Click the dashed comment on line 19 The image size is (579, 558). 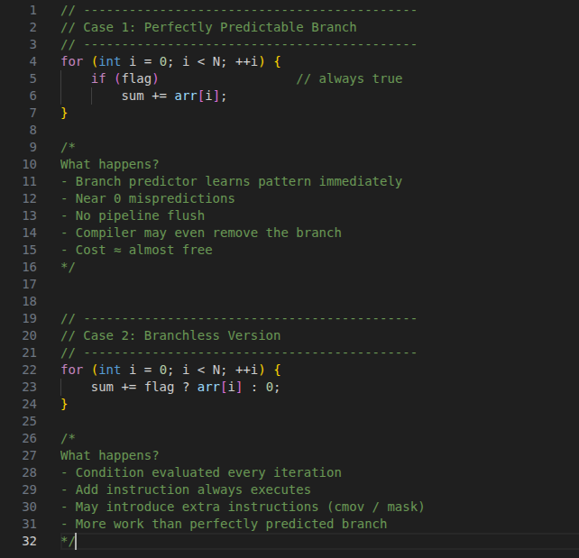[x=239, y=318]
